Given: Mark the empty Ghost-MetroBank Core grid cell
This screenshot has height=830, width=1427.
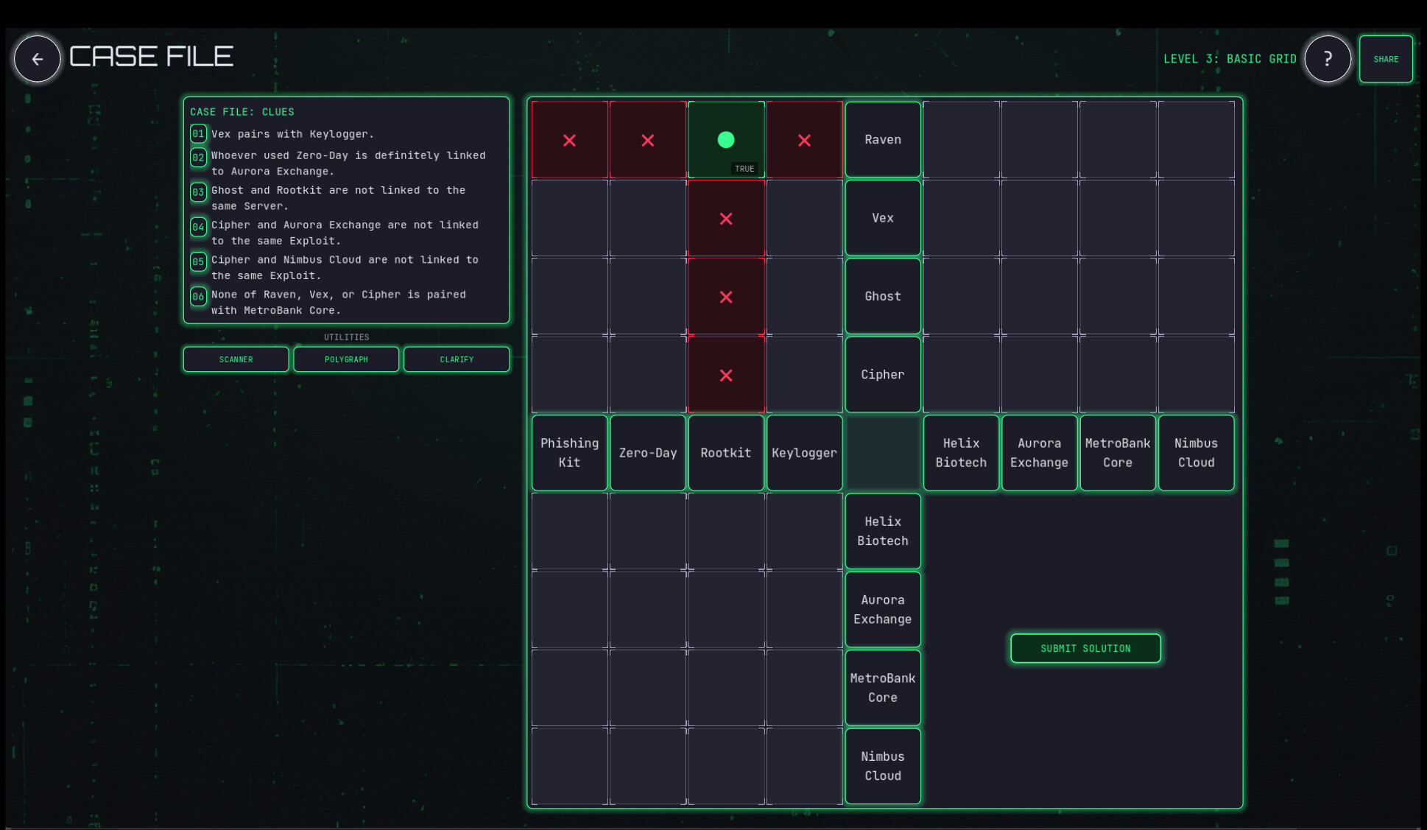Looking at the screenshot, I should pos(1118,297).
